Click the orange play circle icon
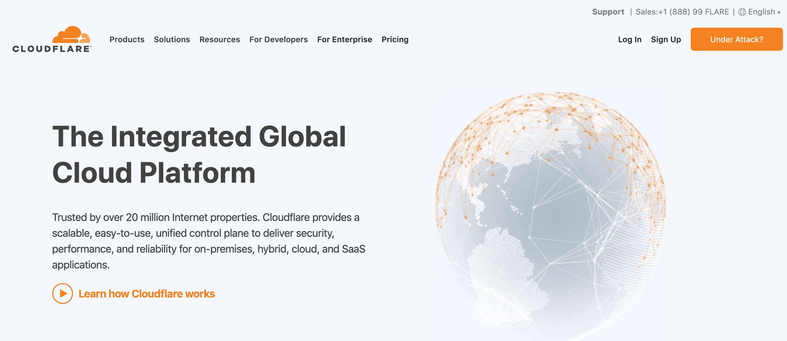Screen dimensions: 787x341 pyautogui.click(x=63, y=294)
